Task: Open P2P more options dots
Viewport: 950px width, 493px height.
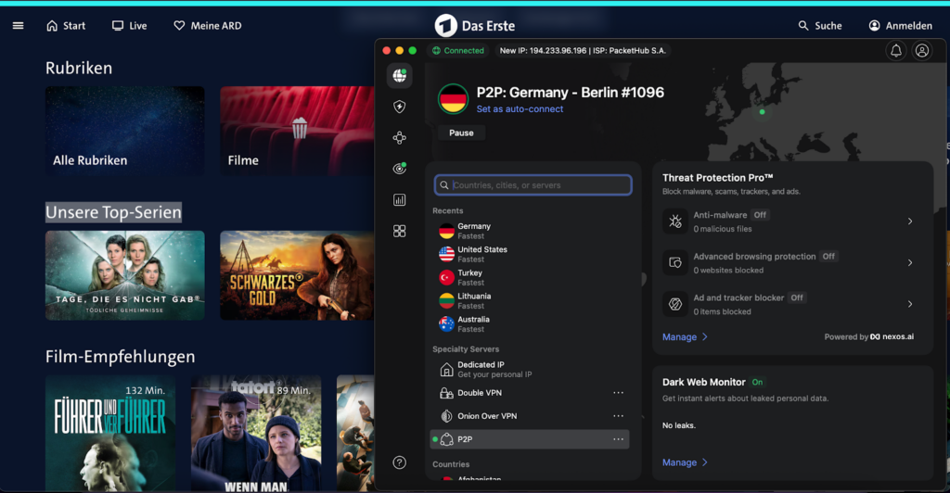Action: pyautogui.click(x=618, y=440)
